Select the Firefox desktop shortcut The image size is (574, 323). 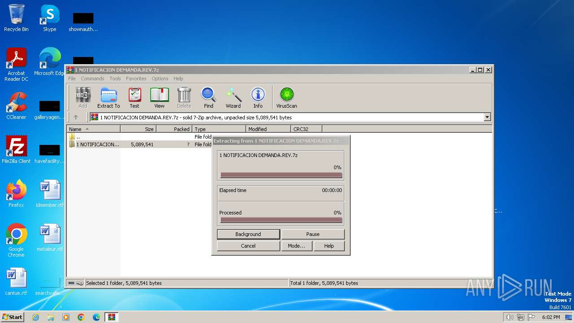coord(16,194)
